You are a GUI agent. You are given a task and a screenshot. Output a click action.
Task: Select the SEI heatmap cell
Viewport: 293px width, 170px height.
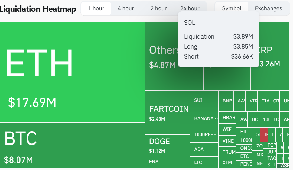pos(270,165)
